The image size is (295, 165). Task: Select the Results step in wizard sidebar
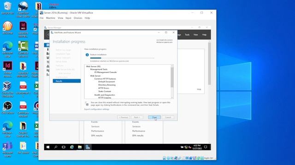(67, 81)
